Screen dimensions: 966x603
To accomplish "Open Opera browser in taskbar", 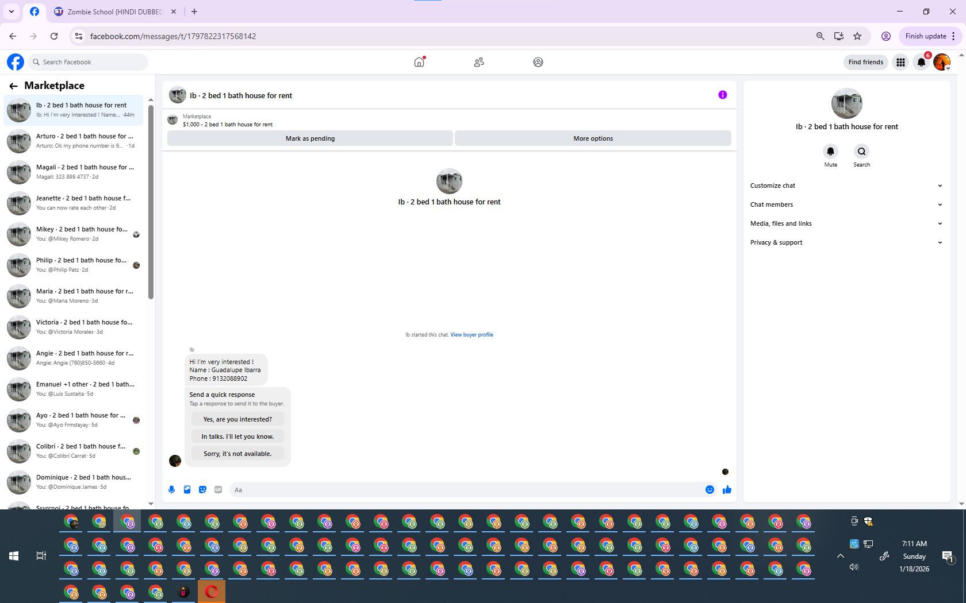I will click(x=212, y=592).
